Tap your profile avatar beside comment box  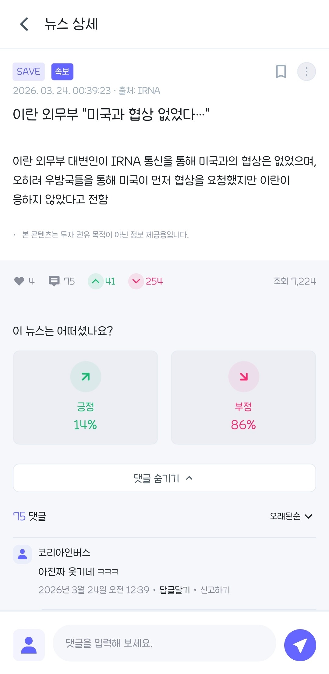pyautogui.click(x=29, y=645)
